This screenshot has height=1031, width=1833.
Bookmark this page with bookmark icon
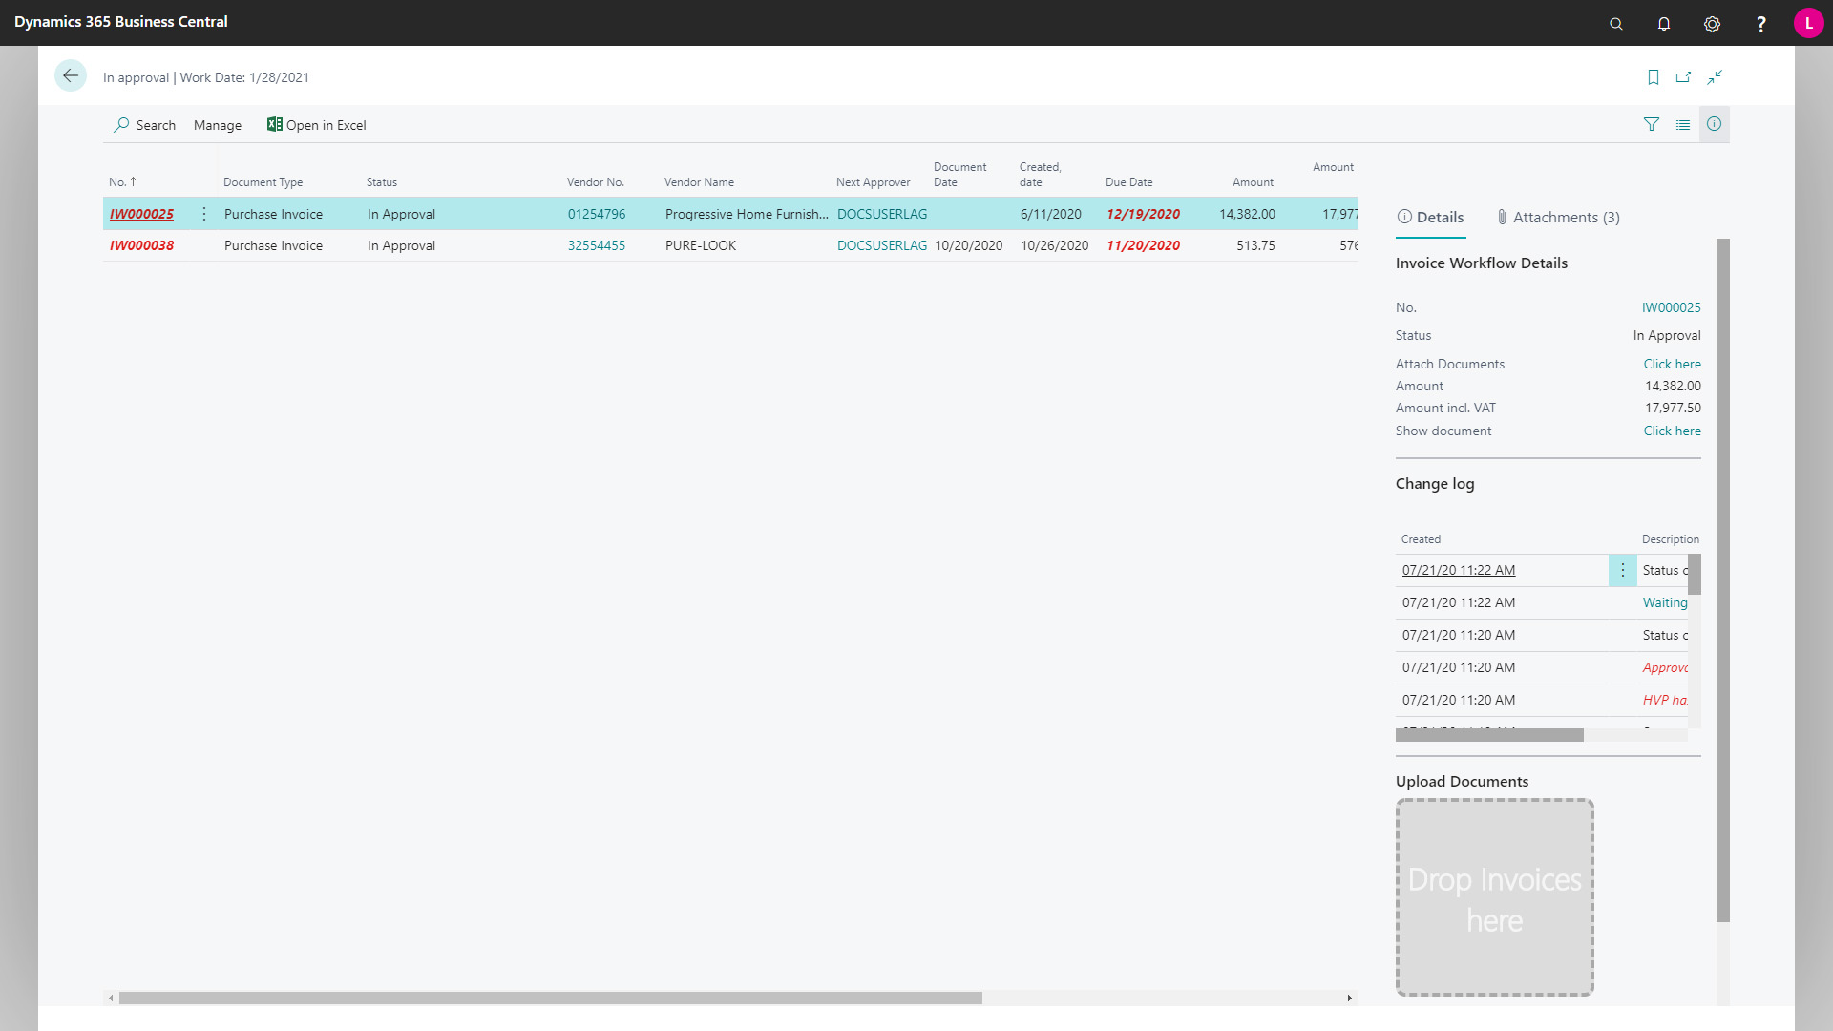1653,77
